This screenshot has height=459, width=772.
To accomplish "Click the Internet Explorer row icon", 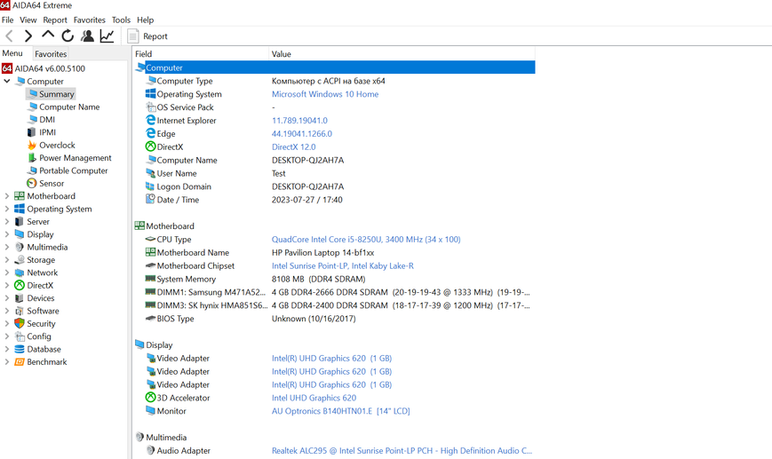I will click(x=151, y=120).
